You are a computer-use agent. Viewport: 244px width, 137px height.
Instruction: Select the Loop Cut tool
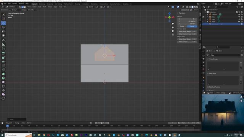point(3,66)
